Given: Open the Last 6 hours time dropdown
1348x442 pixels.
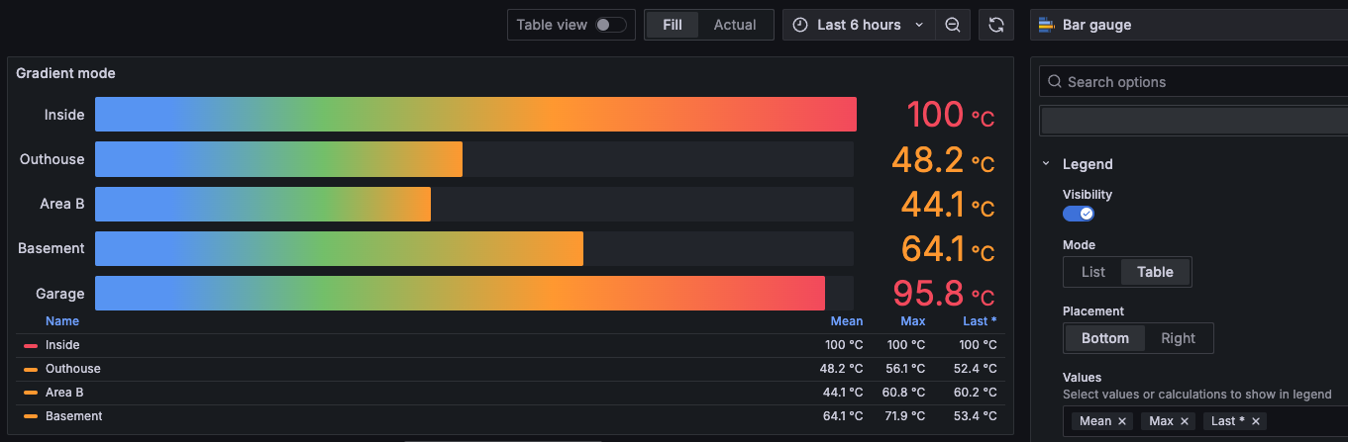Looking at the screenshot, I should click(859, 25).
